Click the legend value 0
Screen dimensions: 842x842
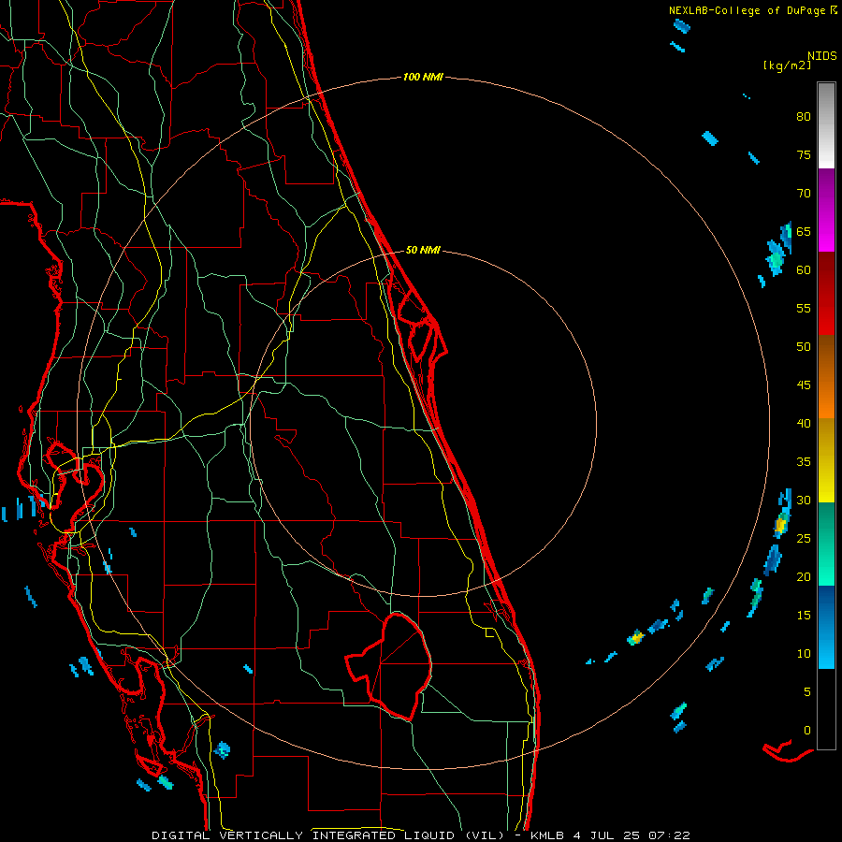click(807, 731)
